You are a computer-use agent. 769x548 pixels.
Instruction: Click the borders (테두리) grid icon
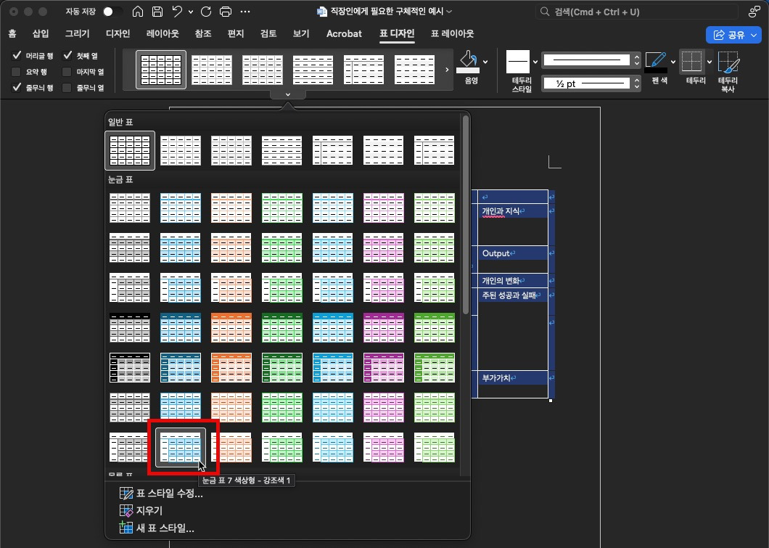pyautogui.click(x=691, y=61)
